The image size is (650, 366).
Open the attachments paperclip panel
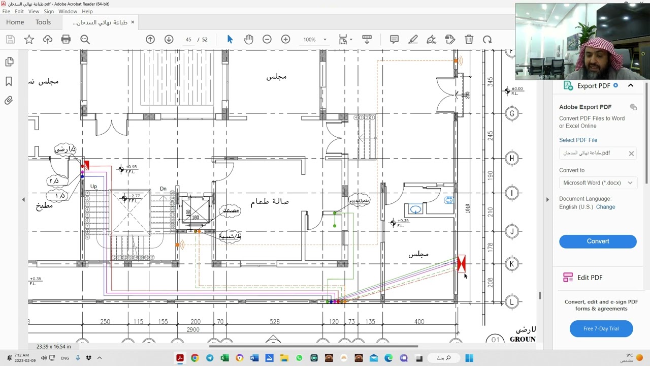click(x=9, y=101)
